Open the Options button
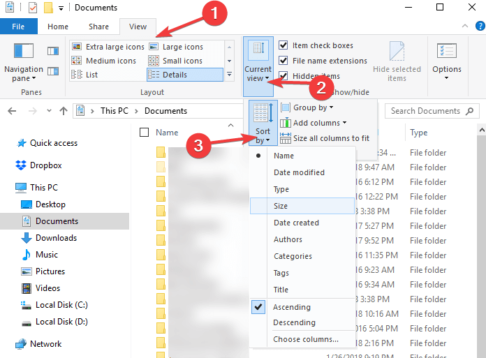The width and height of the screenshot is (486, 358). [x=447, y=61]
